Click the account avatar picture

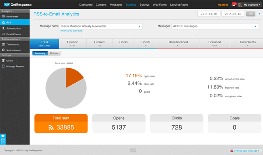pyautogui.click(x=240, y=5)
